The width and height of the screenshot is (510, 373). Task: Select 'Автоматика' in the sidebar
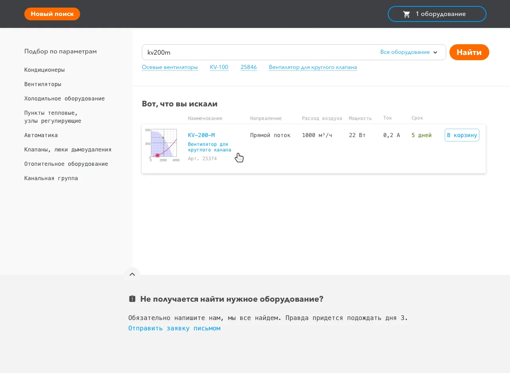41,135
